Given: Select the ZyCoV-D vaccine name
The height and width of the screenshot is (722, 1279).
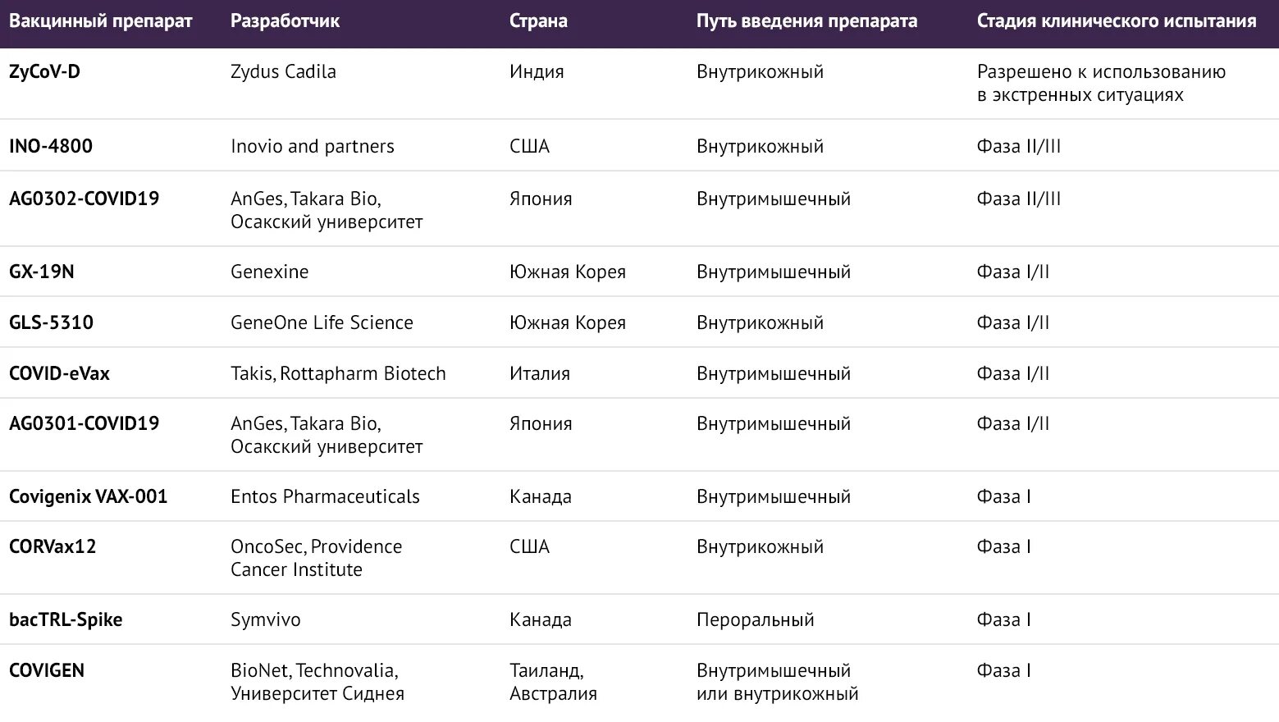Looking at the screenshot, I should 44,71.
